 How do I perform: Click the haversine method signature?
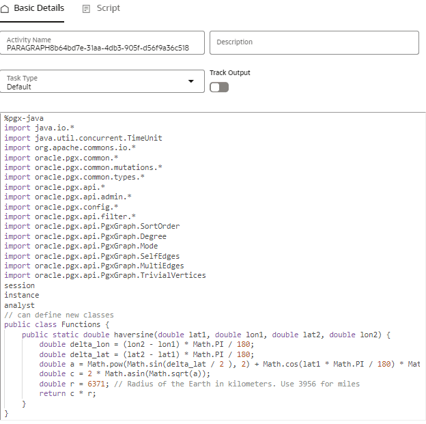point(206,335)
